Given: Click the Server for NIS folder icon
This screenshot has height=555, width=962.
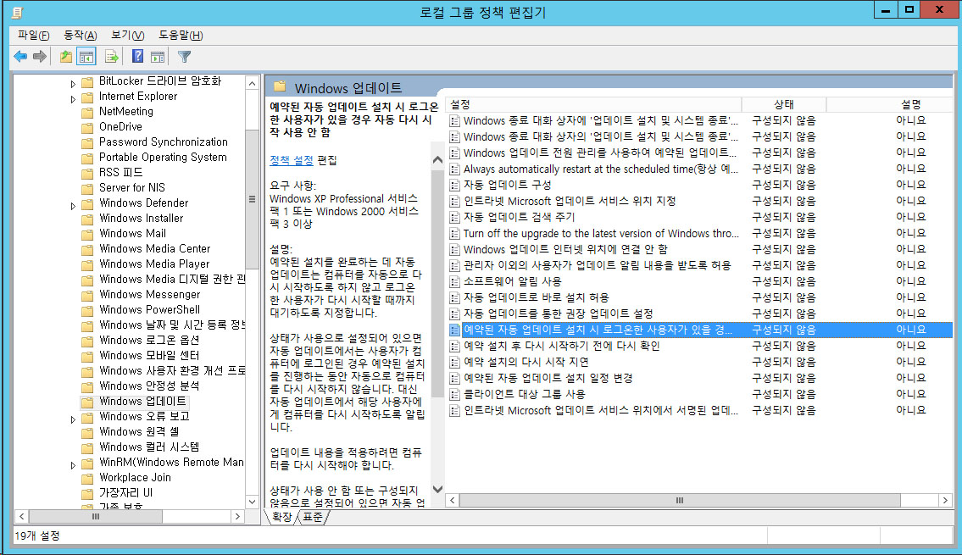Looking at the screenshot, I should click(88, 188).
